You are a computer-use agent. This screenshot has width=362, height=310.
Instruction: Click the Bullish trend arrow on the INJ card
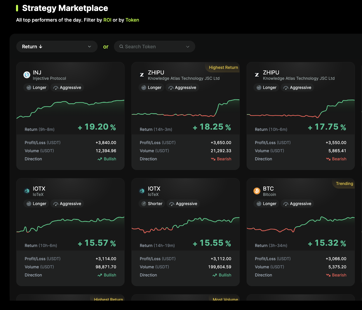(100, 159)
